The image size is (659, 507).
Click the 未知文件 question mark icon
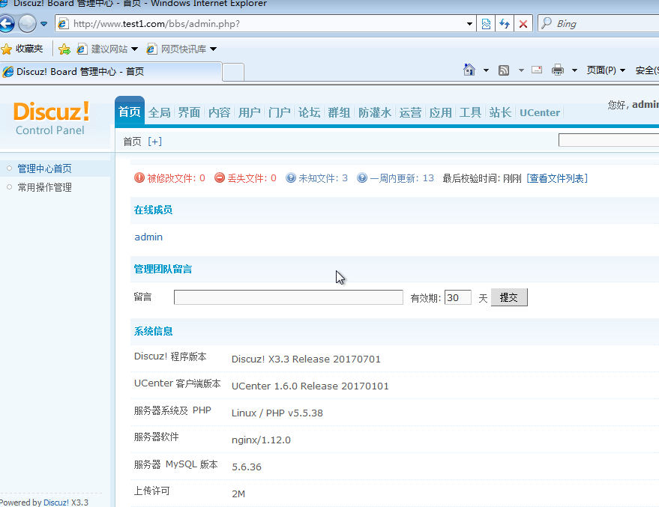[x=291, y=178]
